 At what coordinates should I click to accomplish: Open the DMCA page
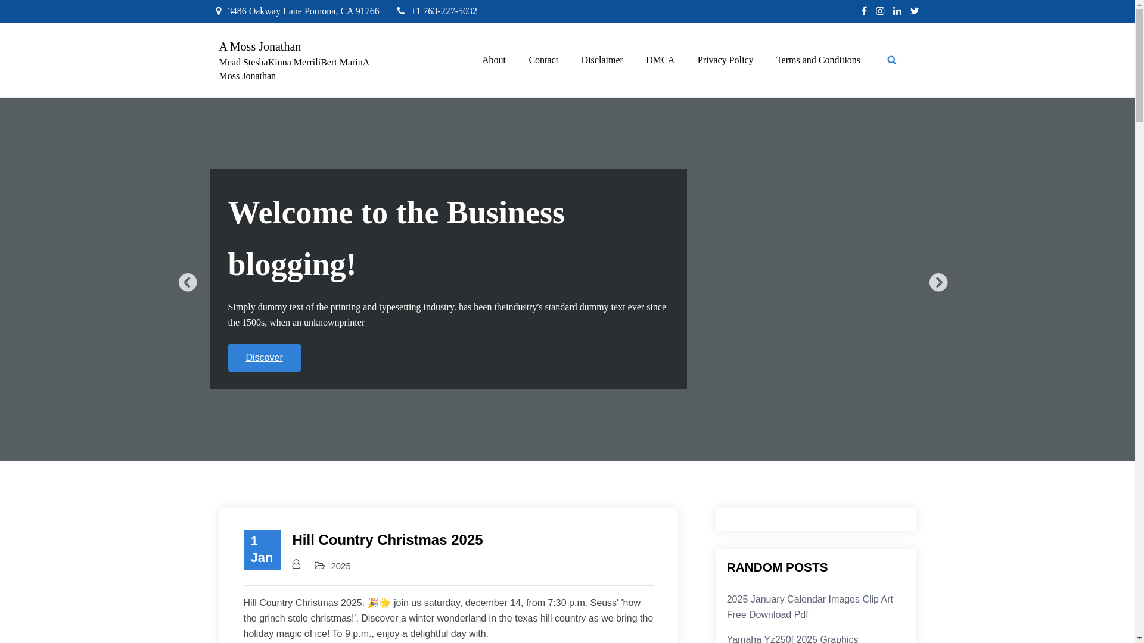[x=660, y=60]
